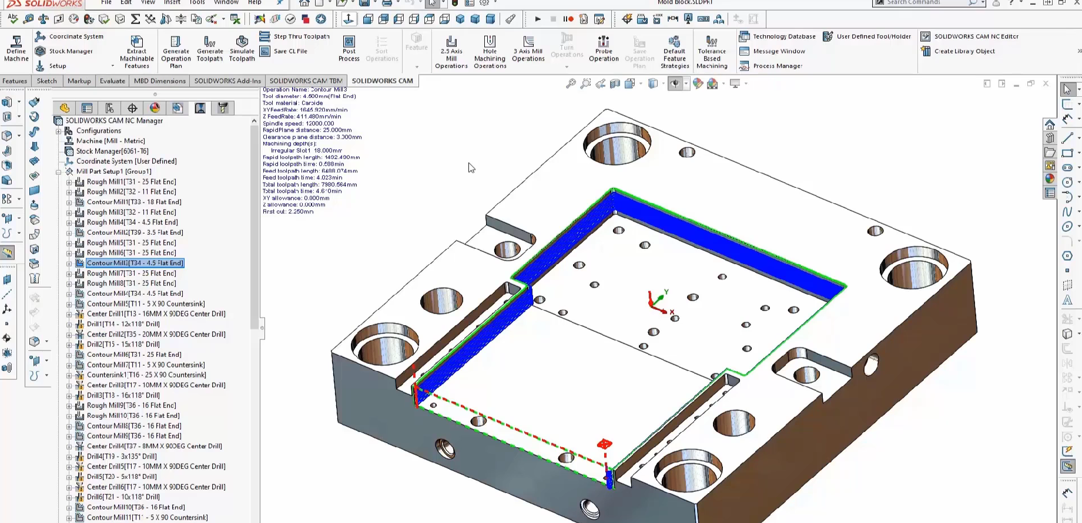Open the Stock Manager command
The height and width of the screenshot is (523, 1082).
click(x=64, y=51)
